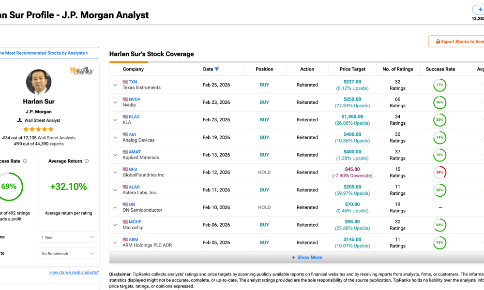Expand the Texas Instruments row chevron
Screen dimensions: 484x290
(115, 85)
